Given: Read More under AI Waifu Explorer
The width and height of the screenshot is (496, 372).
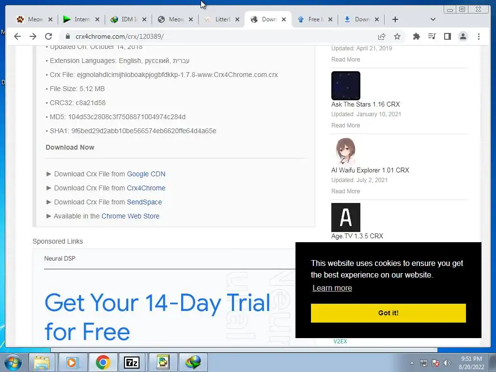Looking at the screenshot, I should (345, 191).
